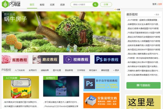Select 文字特效 category
Screen dimensions: 163x109
81,70
